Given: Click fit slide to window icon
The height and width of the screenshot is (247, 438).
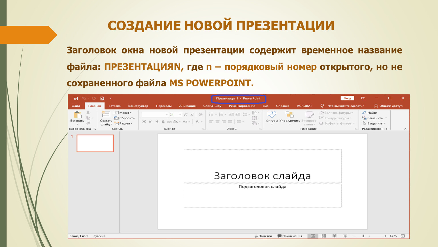Looking at the screenshot, I should 403,236.
